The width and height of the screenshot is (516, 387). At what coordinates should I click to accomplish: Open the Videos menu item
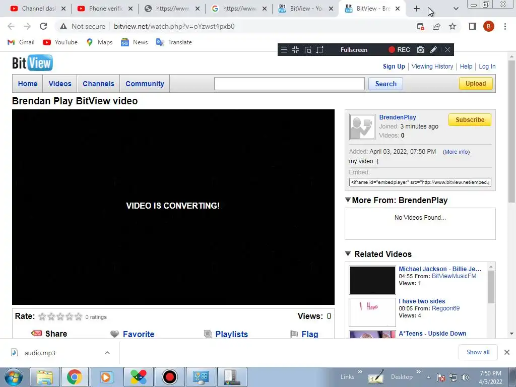(60, 84)
